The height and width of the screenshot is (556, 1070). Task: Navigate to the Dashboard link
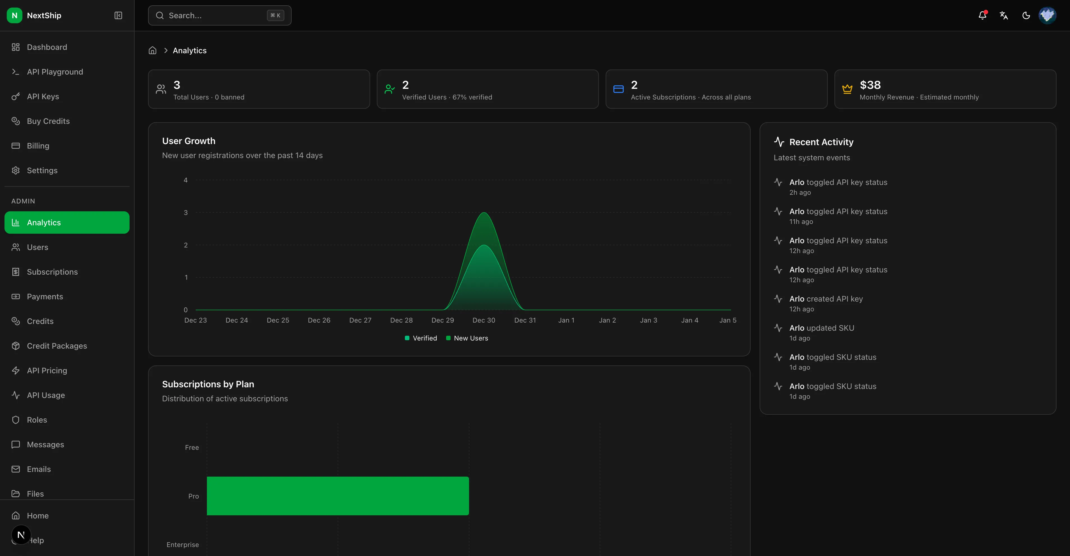point(47,47)
